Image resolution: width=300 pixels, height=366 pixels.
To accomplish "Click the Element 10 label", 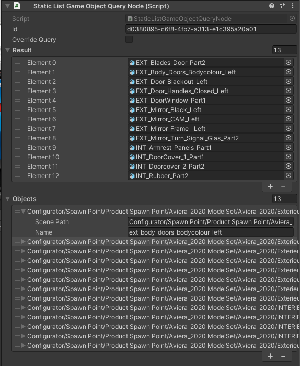I will point(43,157).
